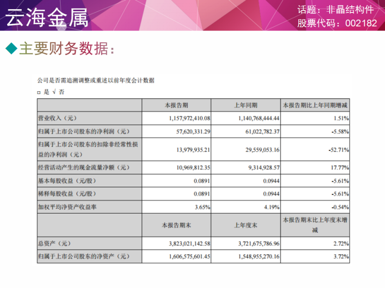385x288 pixels.
Task: Click the 上年度末 column header
Action: pyautogui.click(x=245, y=225)
